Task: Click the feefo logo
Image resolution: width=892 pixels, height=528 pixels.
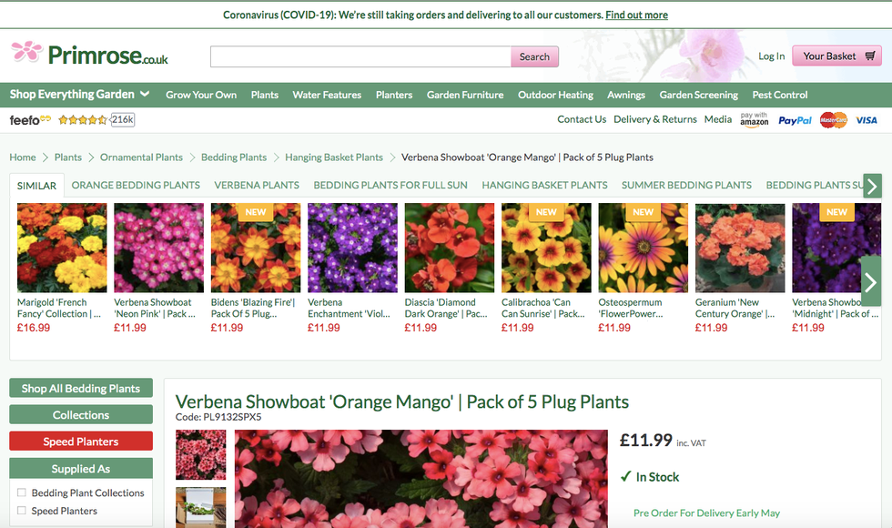Action: tap(30, 120)
